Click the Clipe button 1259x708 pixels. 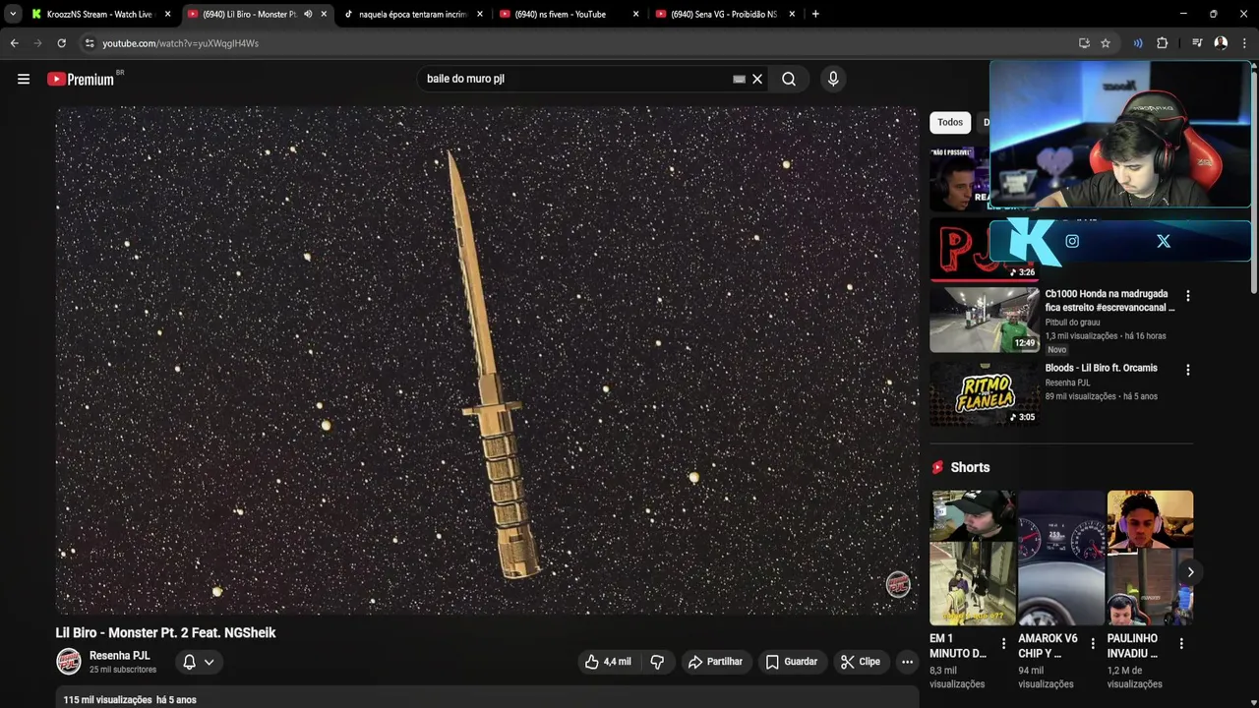(861, 662)
